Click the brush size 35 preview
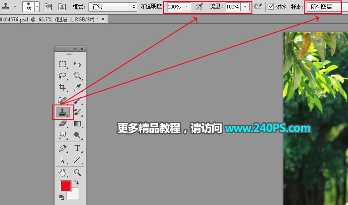 [29, 7]
